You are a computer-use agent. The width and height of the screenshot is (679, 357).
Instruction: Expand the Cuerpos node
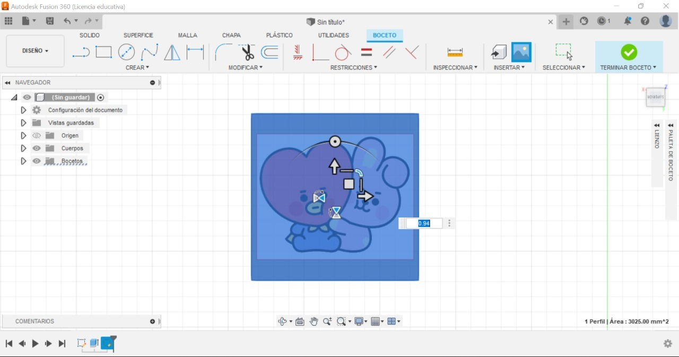point(23,149)
